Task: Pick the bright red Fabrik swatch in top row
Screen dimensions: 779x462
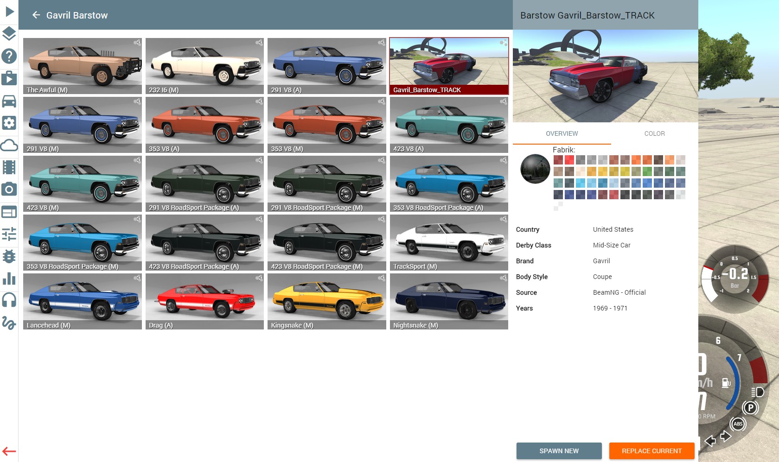Action: [569, 160]
